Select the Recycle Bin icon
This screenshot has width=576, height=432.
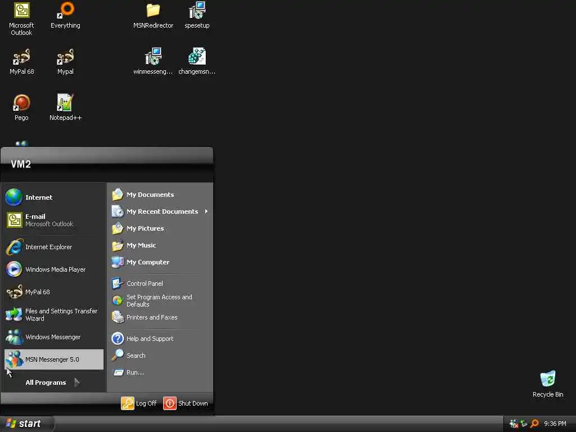[x=548, y=384]
